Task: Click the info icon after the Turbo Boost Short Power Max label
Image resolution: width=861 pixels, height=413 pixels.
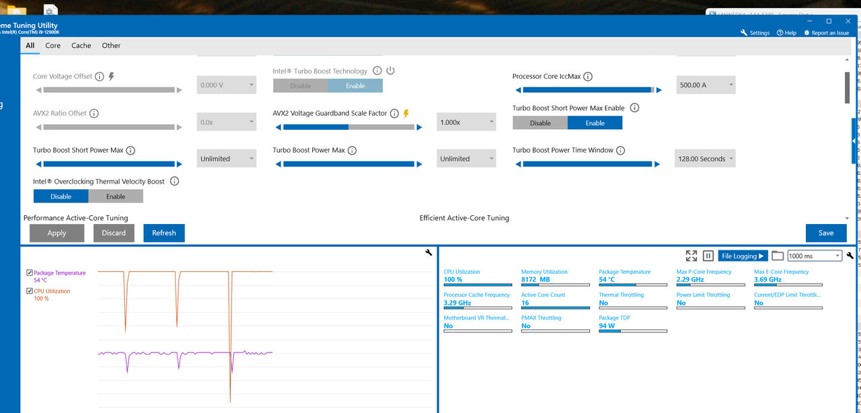Action: [x=130, y=151]
